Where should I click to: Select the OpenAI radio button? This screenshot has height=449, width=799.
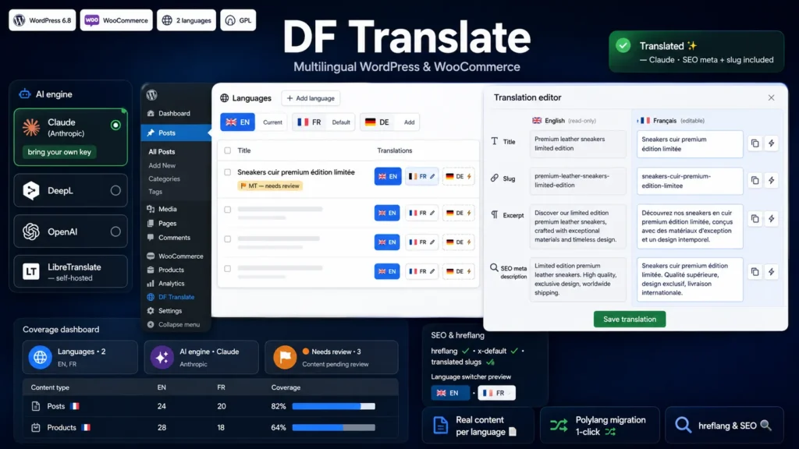click(115, 231)
